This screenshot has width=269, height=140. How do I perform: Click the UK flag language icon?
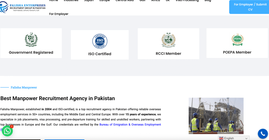click(x=221, y=138)
